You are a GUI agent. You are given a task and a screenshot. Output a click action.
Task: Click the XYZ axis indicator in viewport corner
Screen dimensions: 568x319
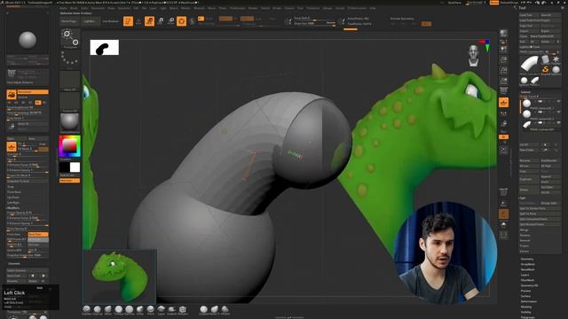tap(485, 44)
